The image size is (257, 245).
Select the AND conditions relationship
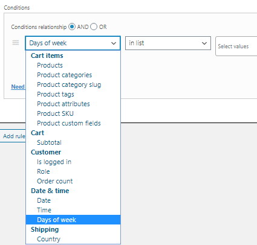tap(72, 27)
